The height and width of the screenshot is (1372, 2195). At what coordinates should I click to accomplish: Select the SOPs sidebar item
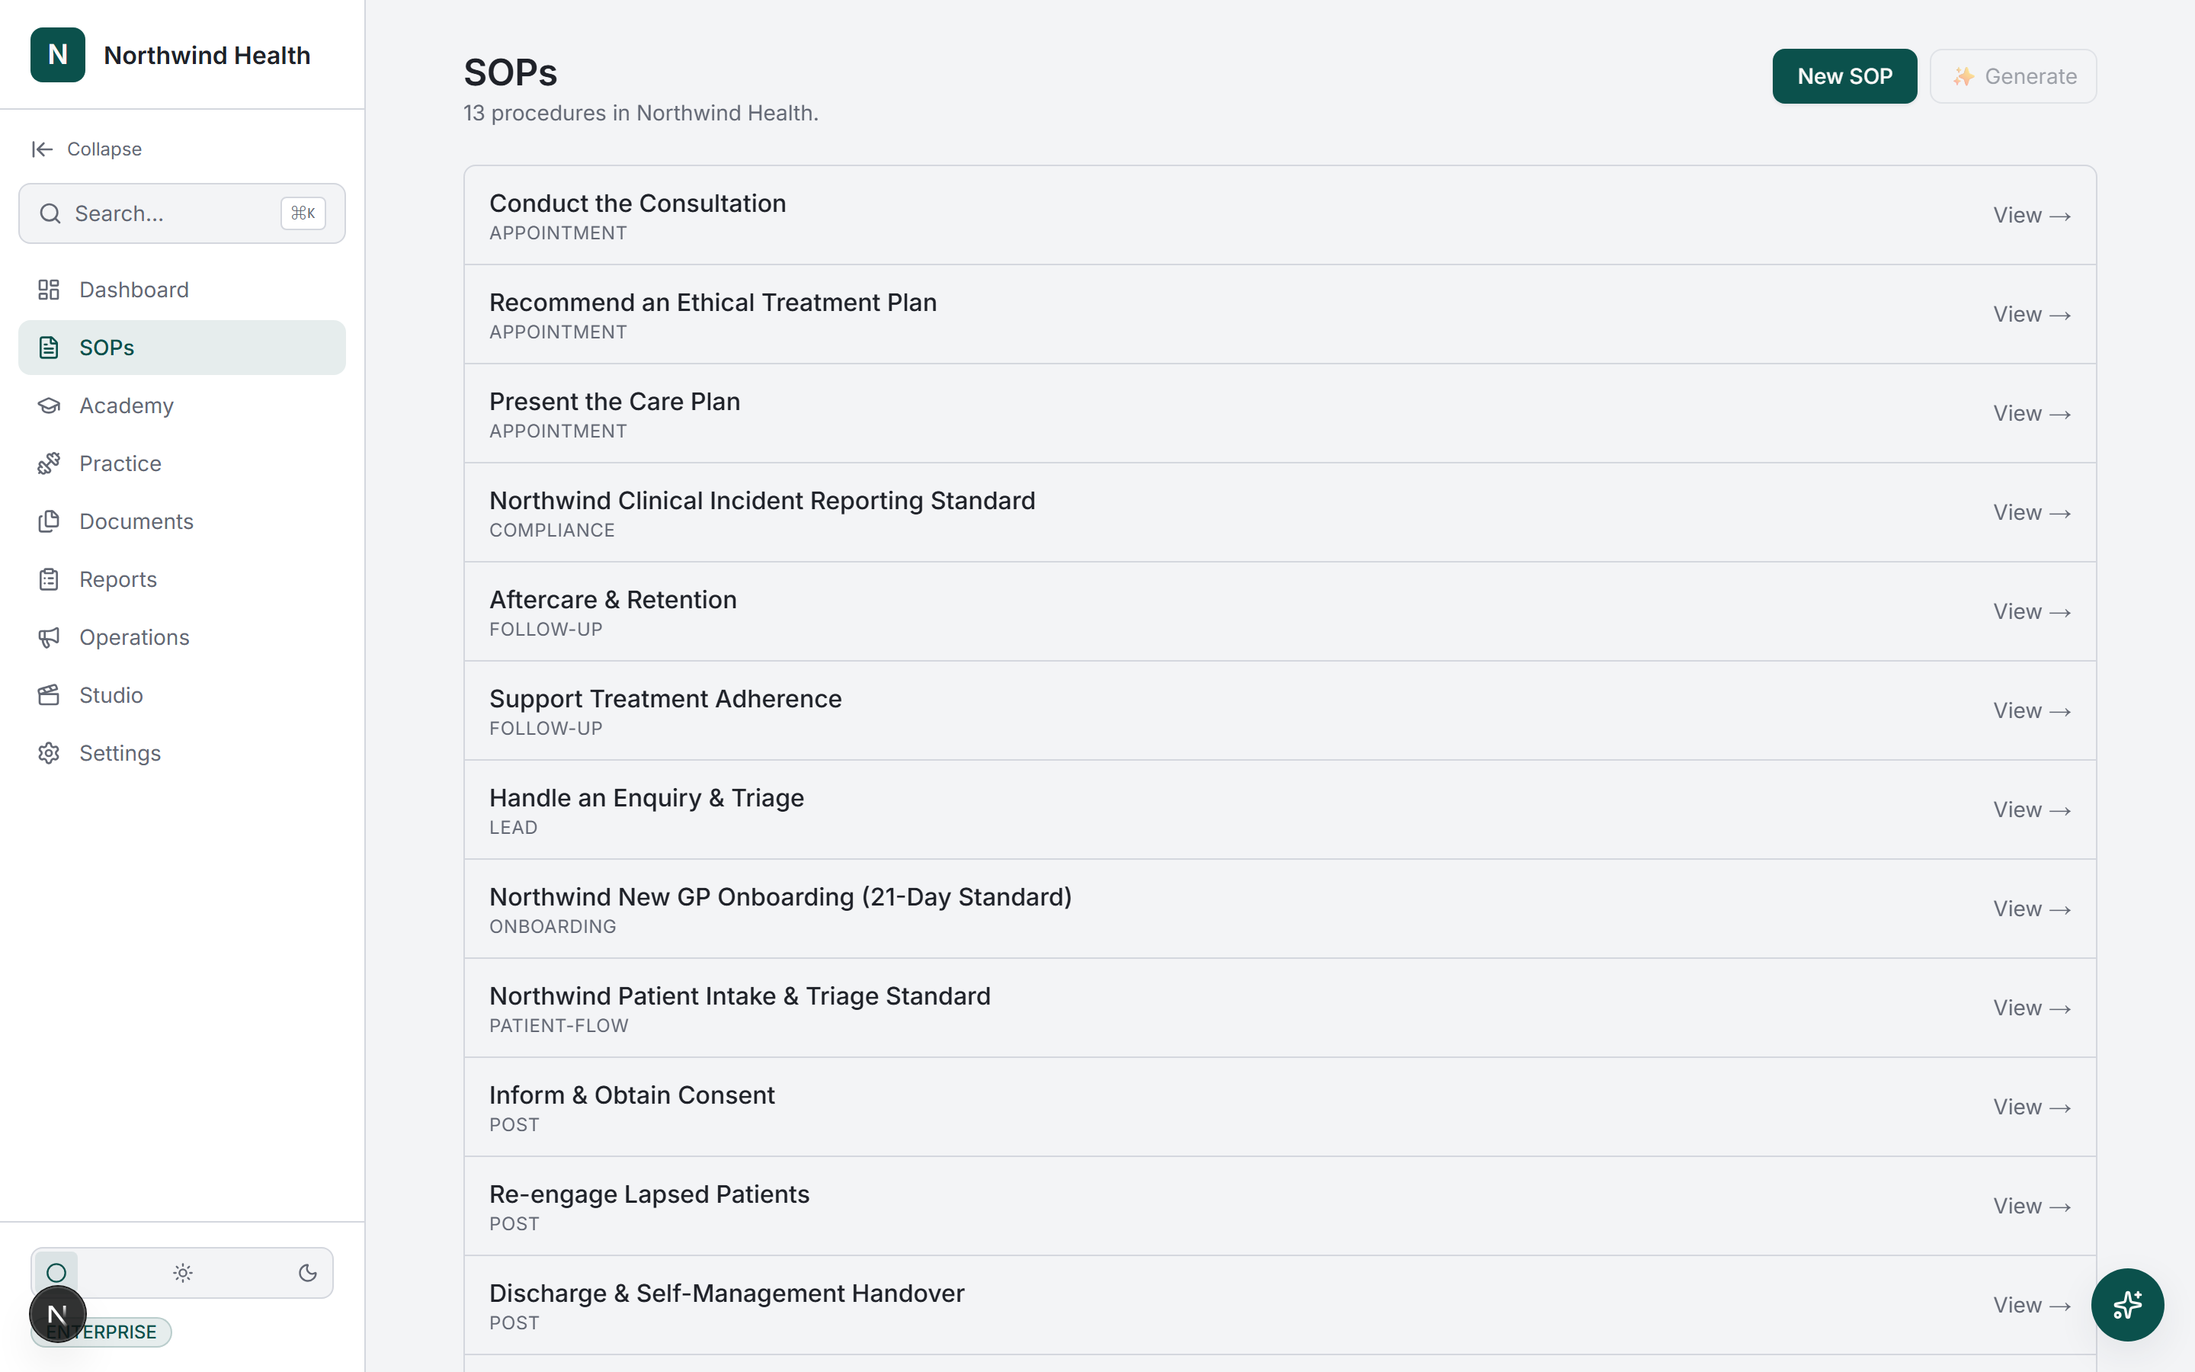point(181,348)
